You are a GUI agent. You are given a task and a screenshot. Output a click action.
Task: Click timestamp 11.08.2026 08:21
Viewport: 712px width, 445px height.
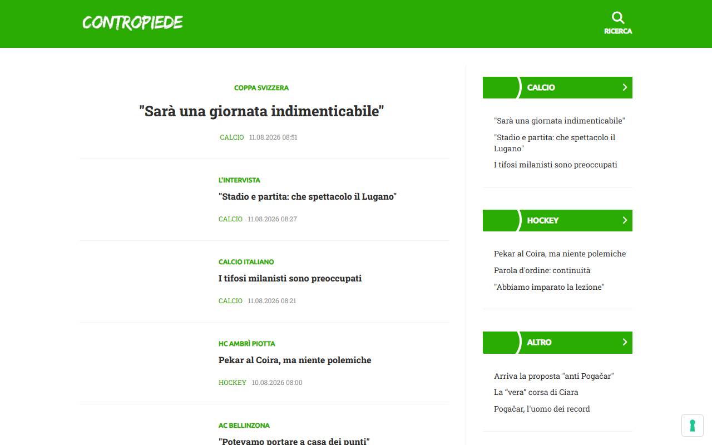tap(272, 301)
